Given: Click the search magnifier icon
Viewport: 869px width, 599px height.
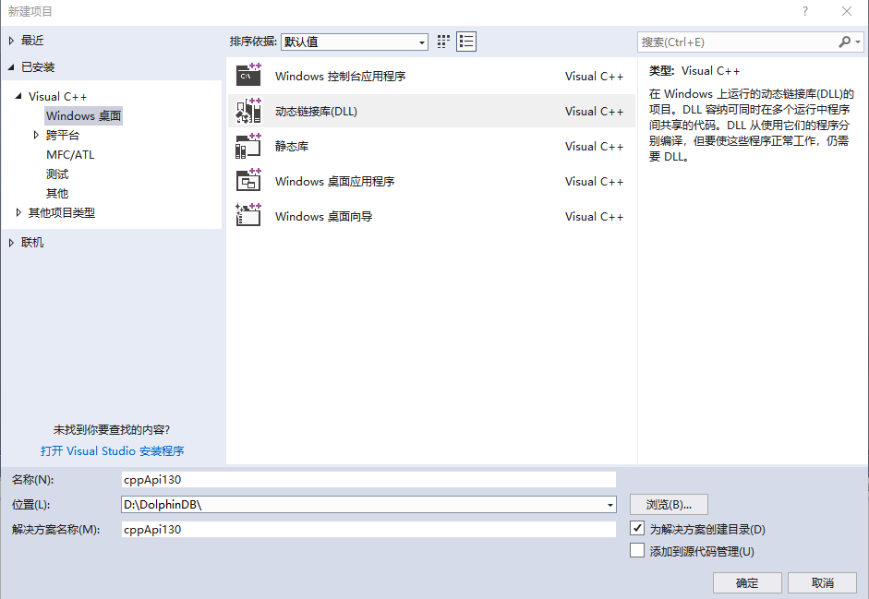Looking at the screenshot, I should [x=846, y=42].
